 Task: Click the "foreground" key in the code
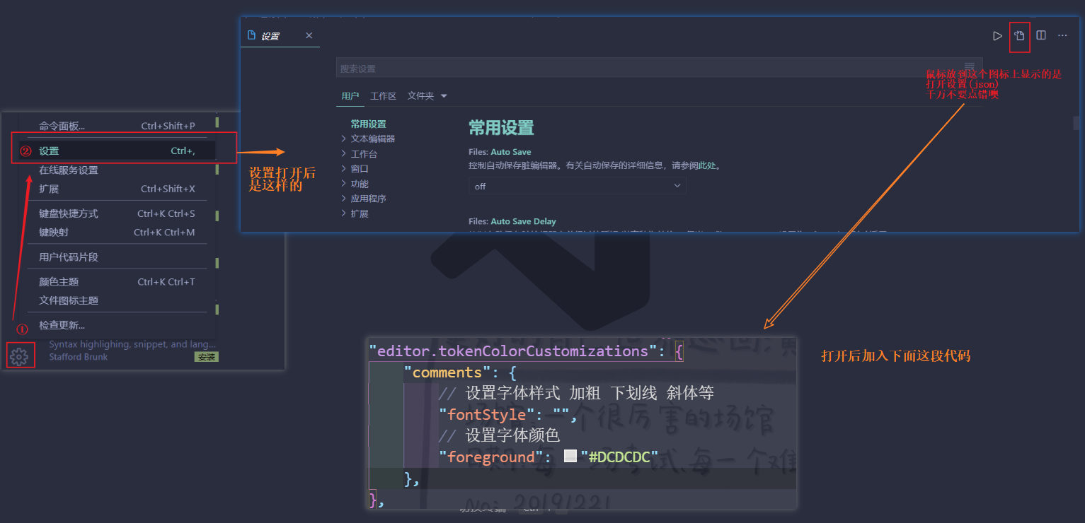tap(490, 457)
